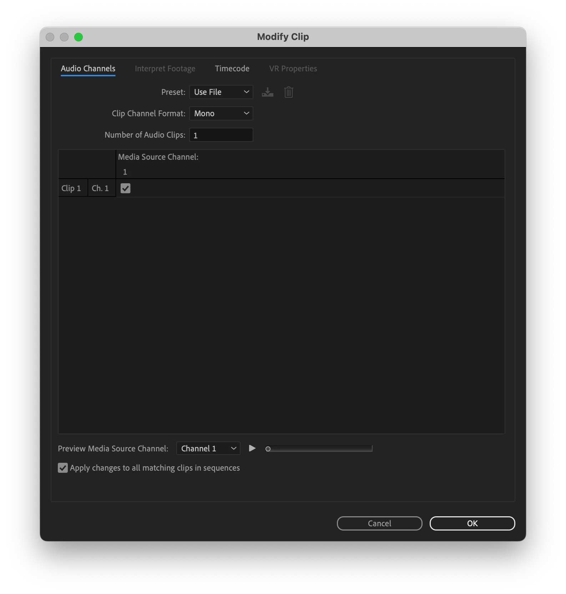This screenshot has height=594, width=566.
Task: Click the Clip 1 row label
Action: pos(71,188)
